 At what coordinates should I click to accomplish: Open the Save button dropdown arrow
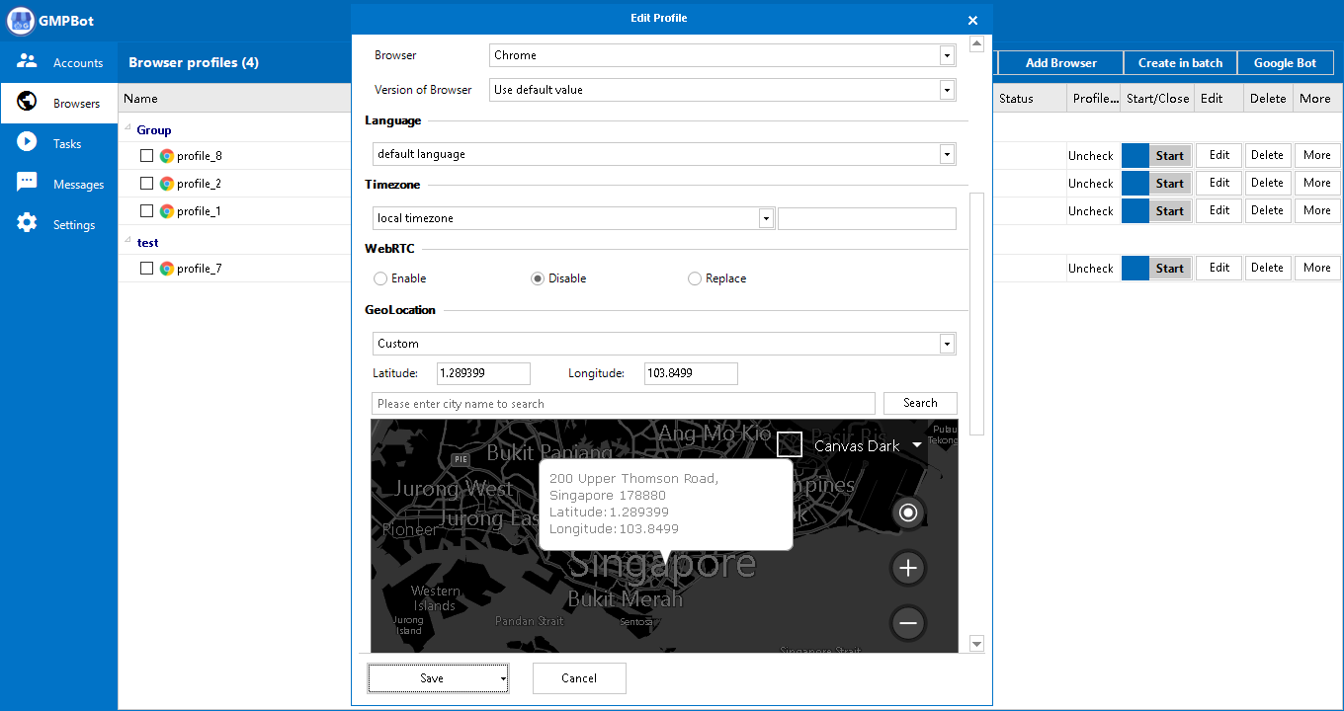tap(503, 678)
